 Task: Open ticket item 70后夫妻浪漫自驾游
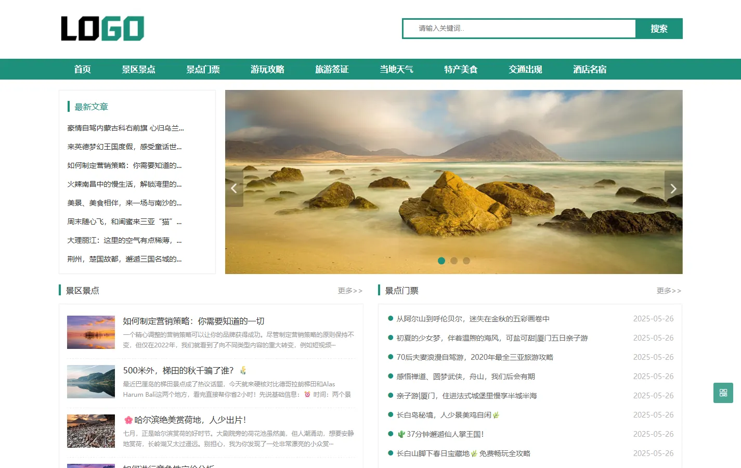click(475, 357)
